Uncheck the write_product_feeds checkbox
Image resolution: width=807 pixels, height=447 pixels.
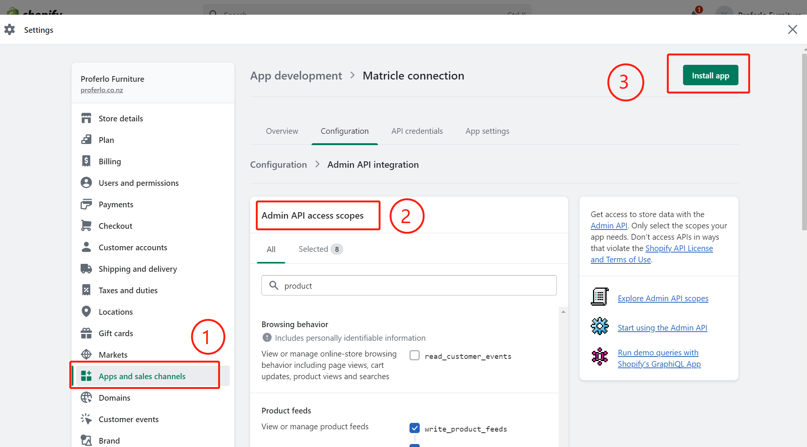tap(414, 428)
